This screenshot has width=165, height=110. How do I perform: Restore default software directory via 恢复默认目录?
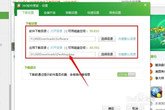(127, 39)
